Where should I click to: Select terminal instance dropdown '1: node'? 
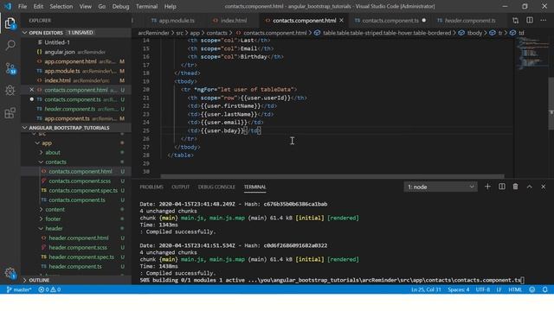pos(441,187)
